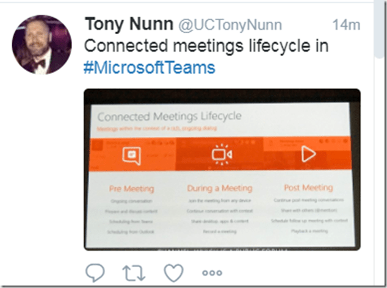Viewport: 387px width, 288px height.
Task: Click the play triangle icon in the slide
Action: coord(308,154)
